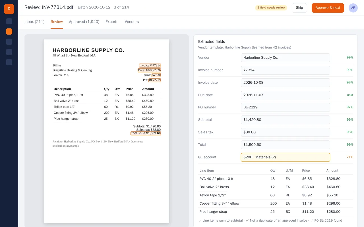This screenshot has height=227, width=364.
Task: Click the Approve & next button
Action: pyautogui.click(x=328, y=8)
